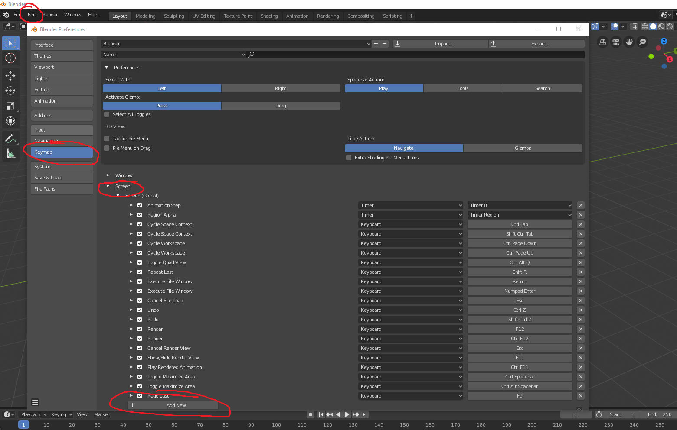Enable the Select All Toggles checkbox
677x430 pixels.
coord(106,114)
